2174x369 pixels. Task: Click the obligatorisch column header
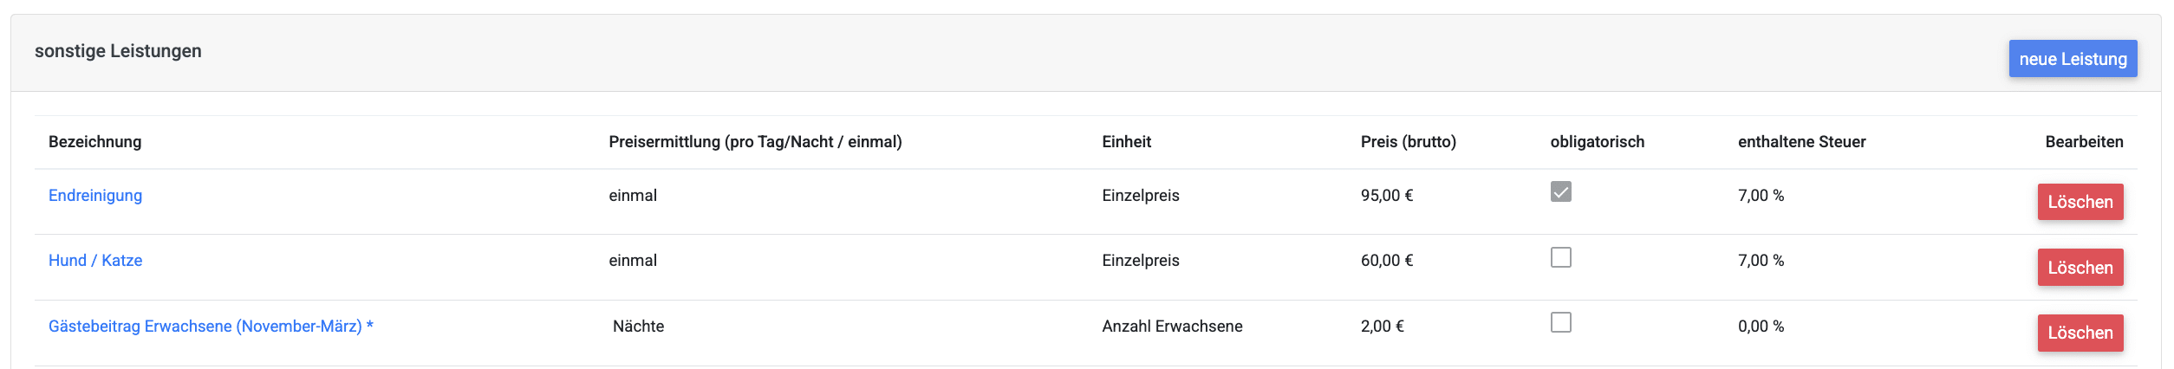(x=1597, y=142)
